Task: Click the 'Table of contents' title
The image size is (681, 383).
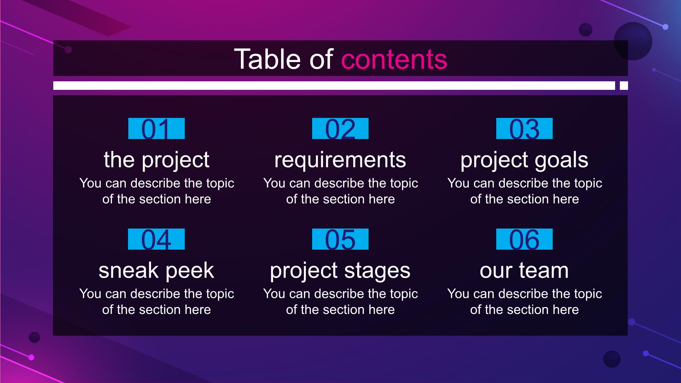Action: [x=340, y=59]
